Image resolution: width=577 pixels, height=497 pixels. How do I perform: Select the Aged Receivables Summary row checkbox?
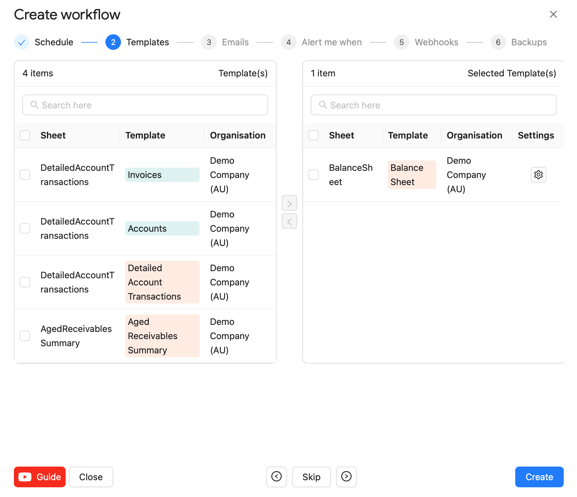(x=25, y=336)
